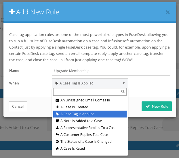Select A Note Is Added to a Case

pos(90,121)
